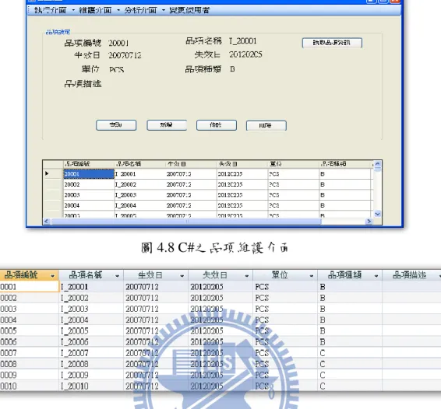
Task: Select cell I_20001 in the lower table
Action: point(91,287)
